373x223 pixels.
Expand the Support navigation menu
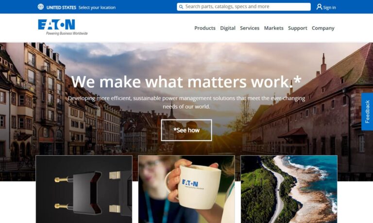(x=298, y=28)
